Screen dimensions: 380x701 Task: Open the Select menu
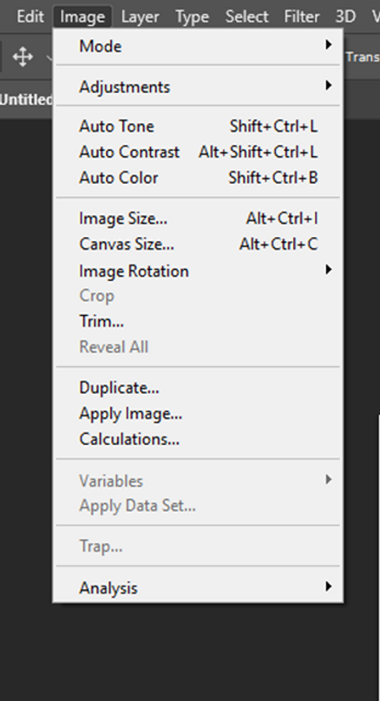click(x=246, y=16)
